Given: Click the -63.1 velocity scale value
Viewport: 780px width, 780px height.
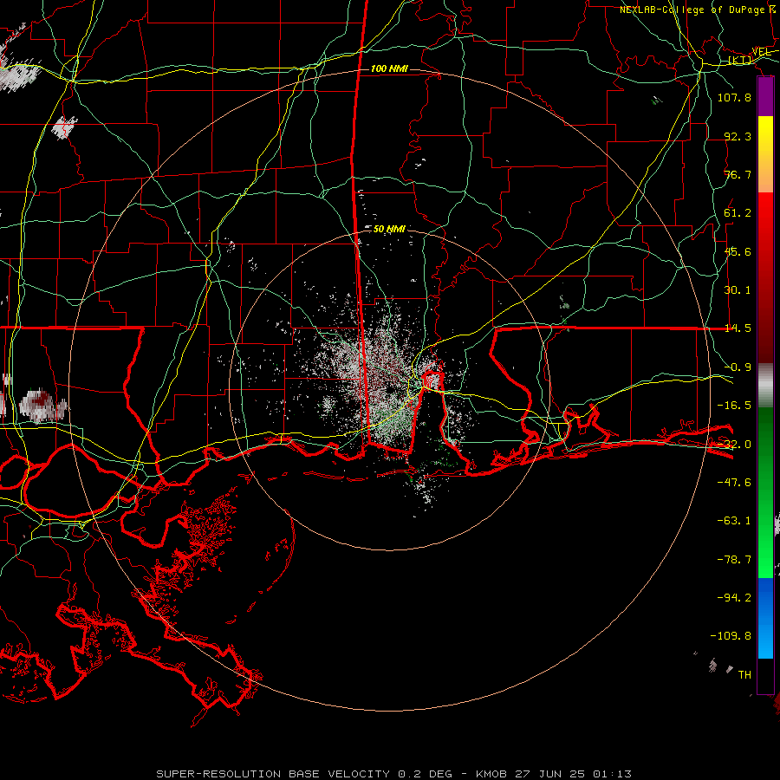Looking at the screenshot, I should point(734,521).
